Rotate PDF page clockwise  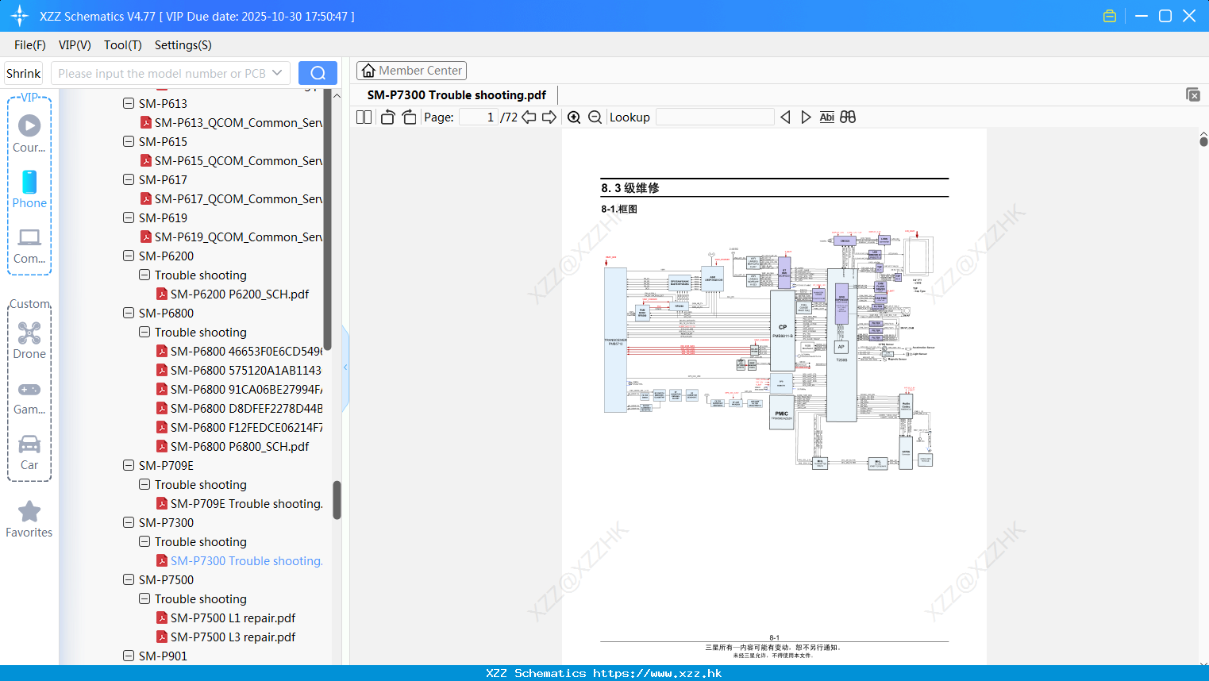409,117
